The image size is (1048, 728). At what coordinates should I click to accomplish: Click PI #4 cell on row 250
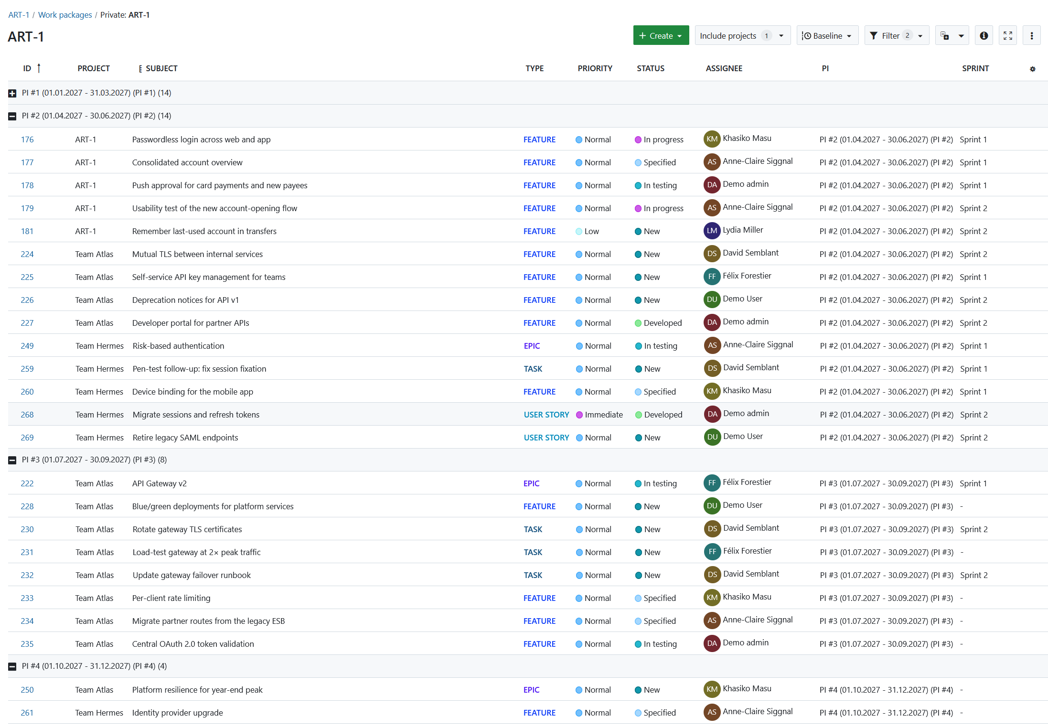pyautogui.click(x=886, y=690)
